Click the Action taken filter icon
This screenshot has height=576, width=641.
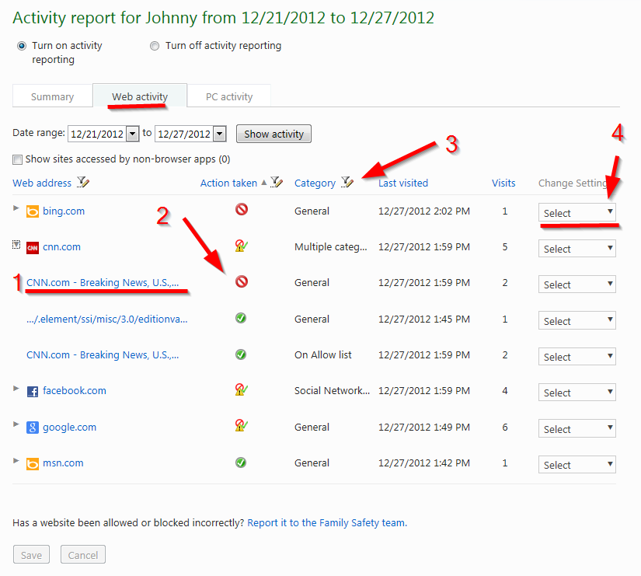[x=277, y=182]
